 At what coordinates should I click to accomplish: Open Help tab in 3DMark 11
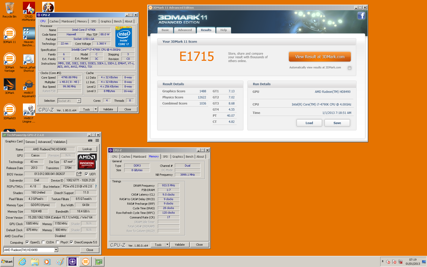(x=223, y=30)
